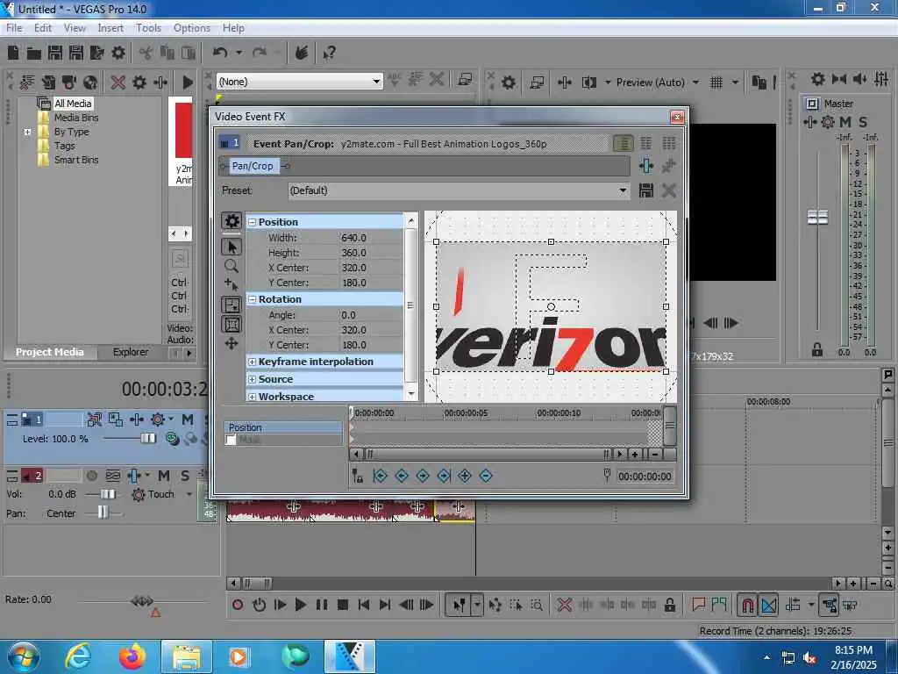Image resolution: width=898 pixels, height=674 pixels.
Task: Click the Master volume fader
Action: [x=817, y=218]
